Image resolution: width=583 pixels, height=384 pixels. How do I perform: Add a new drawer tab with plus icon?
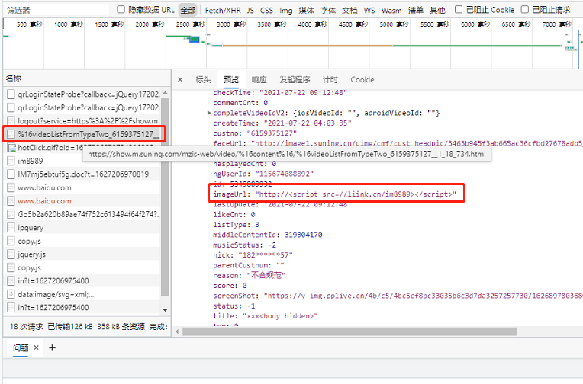click(53, 348)
